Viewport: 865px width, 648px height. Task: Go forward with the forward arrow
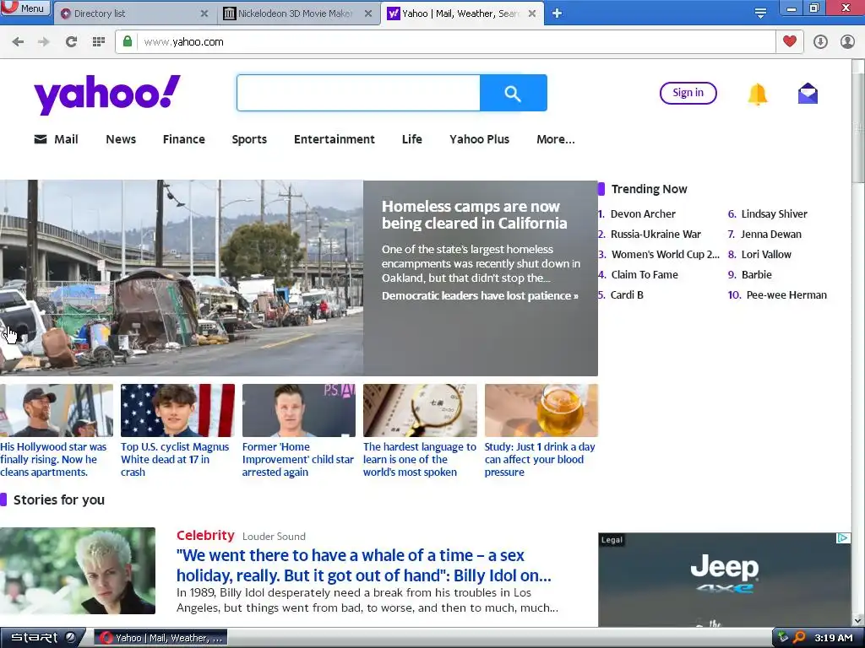[x=44, y=42]
